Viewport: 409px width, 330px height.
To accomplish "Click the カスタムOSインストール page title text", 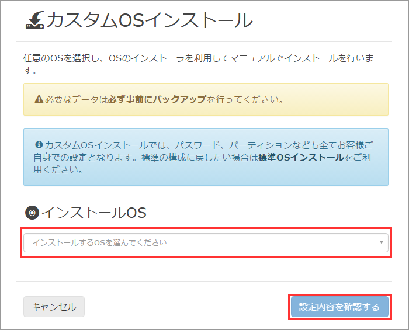I will tap(150, 21).
